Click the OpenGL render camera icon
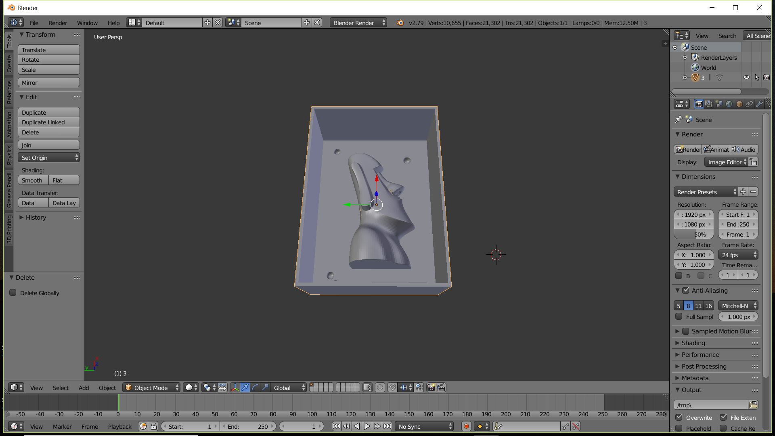 tap(431, 388)
